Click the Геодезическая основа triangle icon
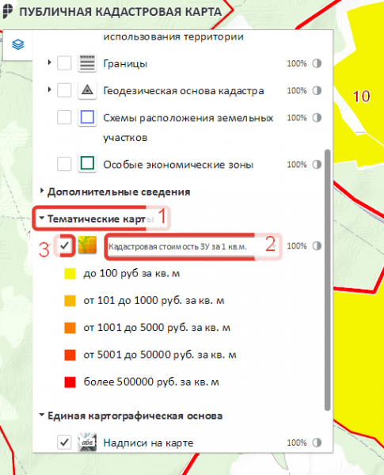This screenshot has height=475, width=384. (87, 90)
